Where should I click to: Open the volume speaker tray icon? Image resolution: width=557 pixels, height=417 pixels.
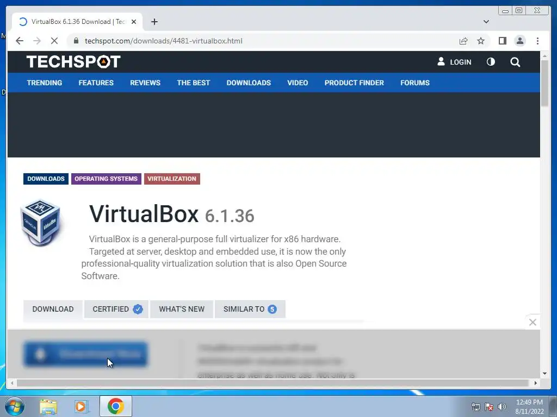[x=502, y=407]
